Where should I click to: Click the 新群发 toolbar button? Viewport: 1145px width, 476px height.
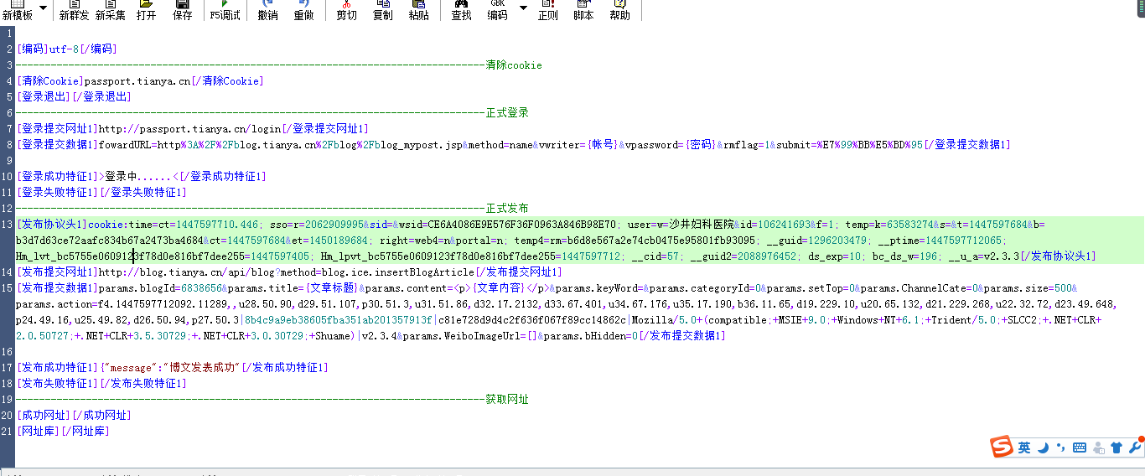coord(74,10)
